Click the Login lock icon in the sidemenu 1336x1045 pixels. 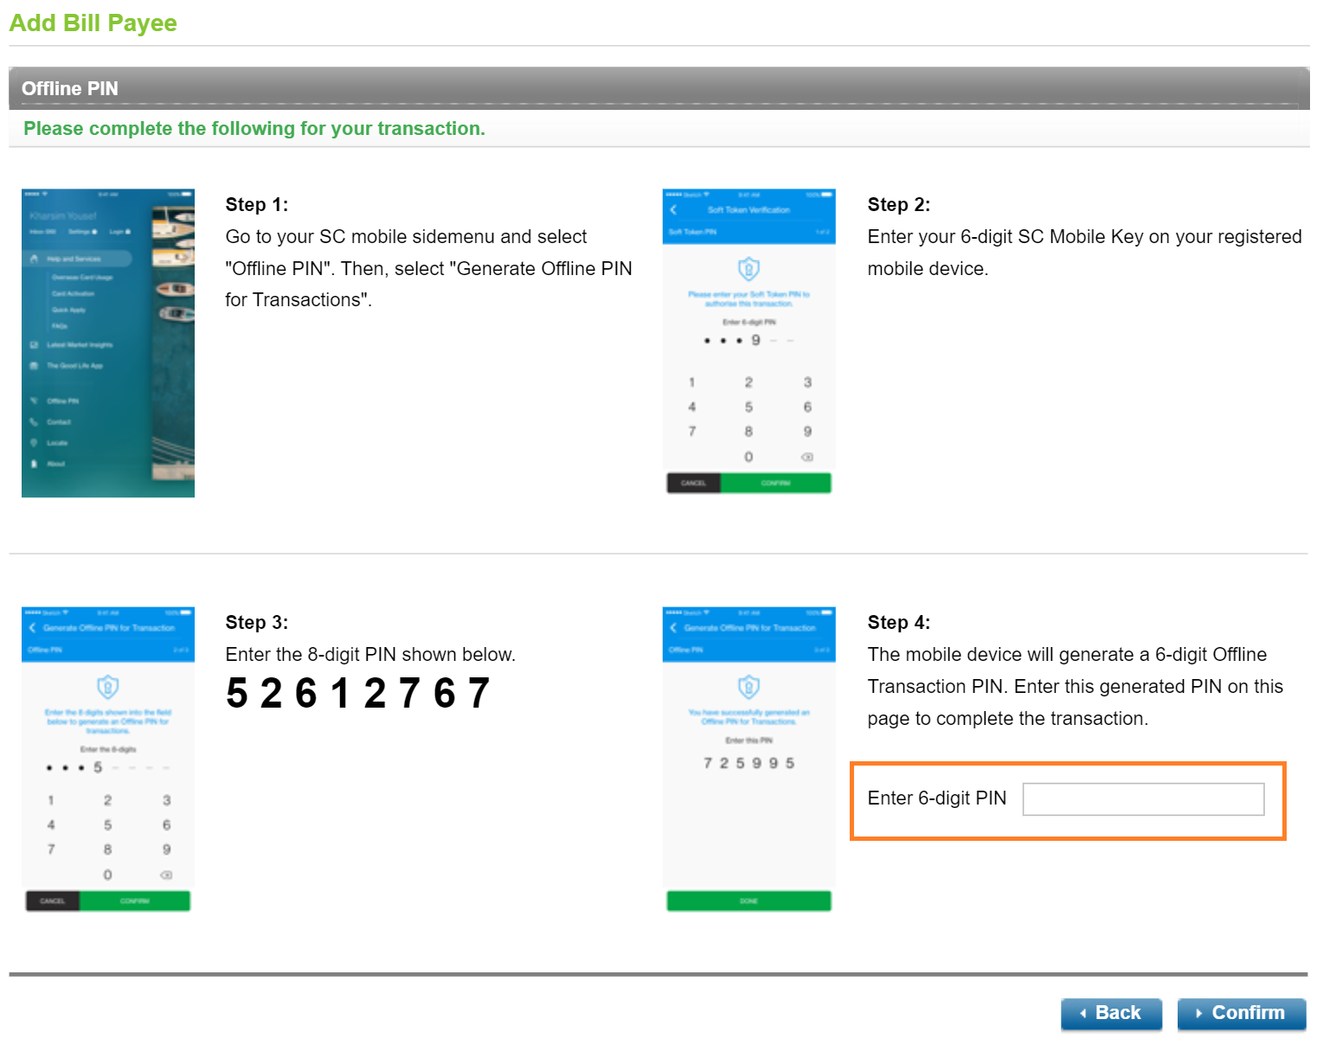pyautogui.click(x=127, y=231)
